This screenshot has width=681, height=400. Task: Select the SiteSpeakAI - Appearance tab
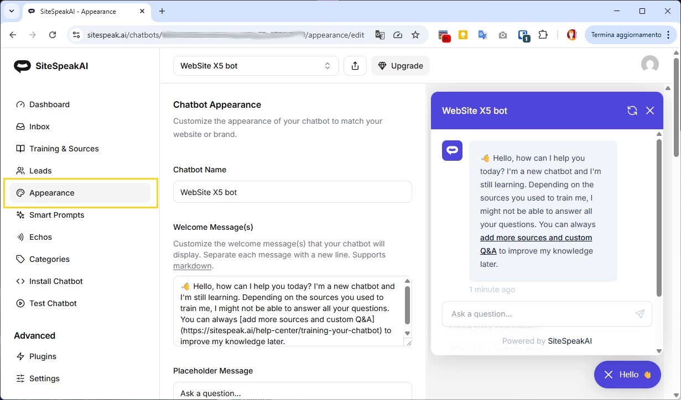pos(86,11)
